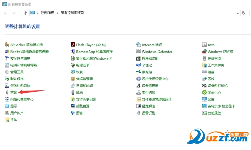251x150 pixels.
Task: Click the 声音 speaker icon
Action: click(7, 93)
